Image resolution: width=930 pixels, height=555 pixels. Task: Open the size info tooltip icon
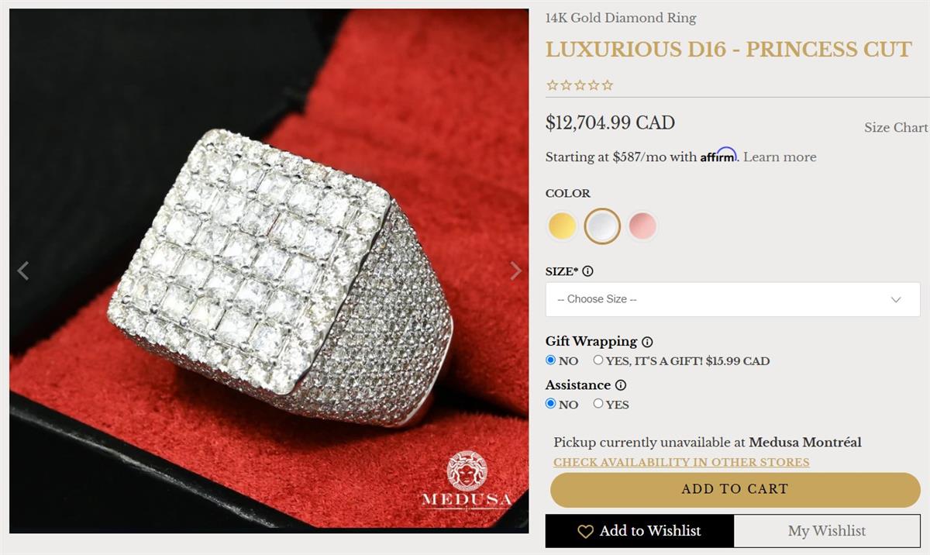coord(587,271)
